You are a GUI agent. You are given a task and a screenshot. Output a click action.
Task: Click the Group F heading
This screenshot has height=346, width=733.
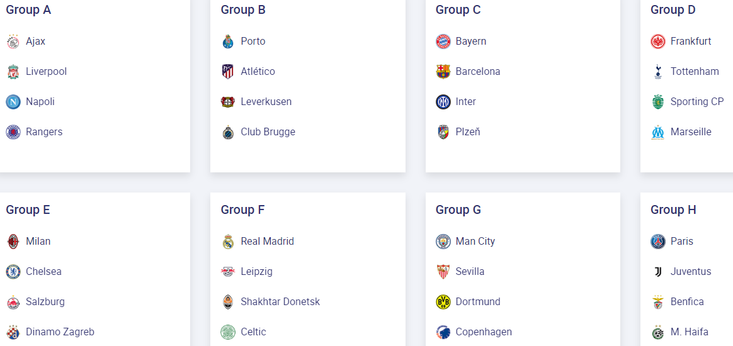coord(242,210)
